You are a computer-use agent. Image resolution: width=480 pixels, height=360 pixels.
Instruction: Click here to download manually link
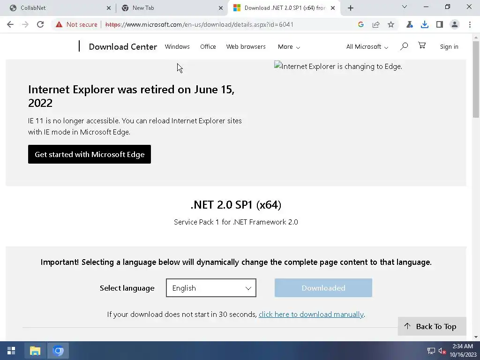(x=311, y=315)
